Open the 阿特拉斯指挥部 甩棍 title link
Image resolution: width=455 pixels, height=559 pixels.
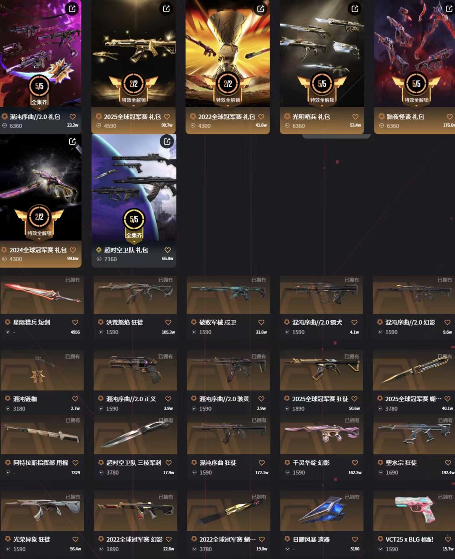click(x=40, y=463)
